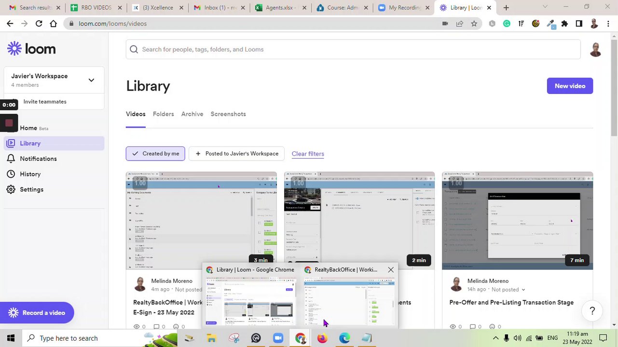Screen dimensions: 618x347
Task: Show hidden system tray icons
Action: click(x=495, y=338)
